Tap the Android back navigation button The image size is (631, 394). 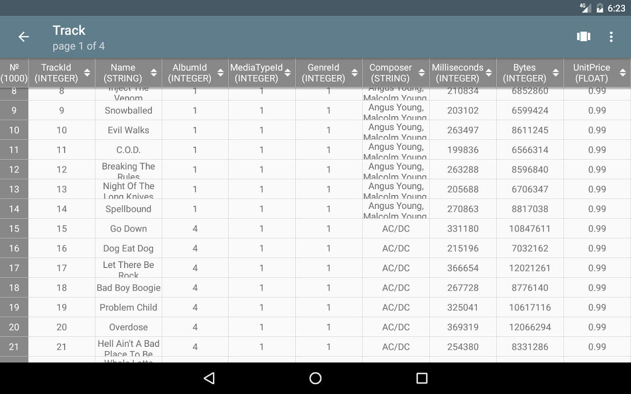209,378
